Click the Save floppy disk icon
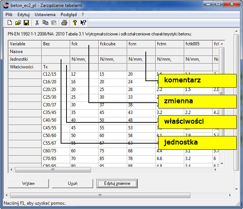Viewport: 243px width, 209px height. [26, 23]
